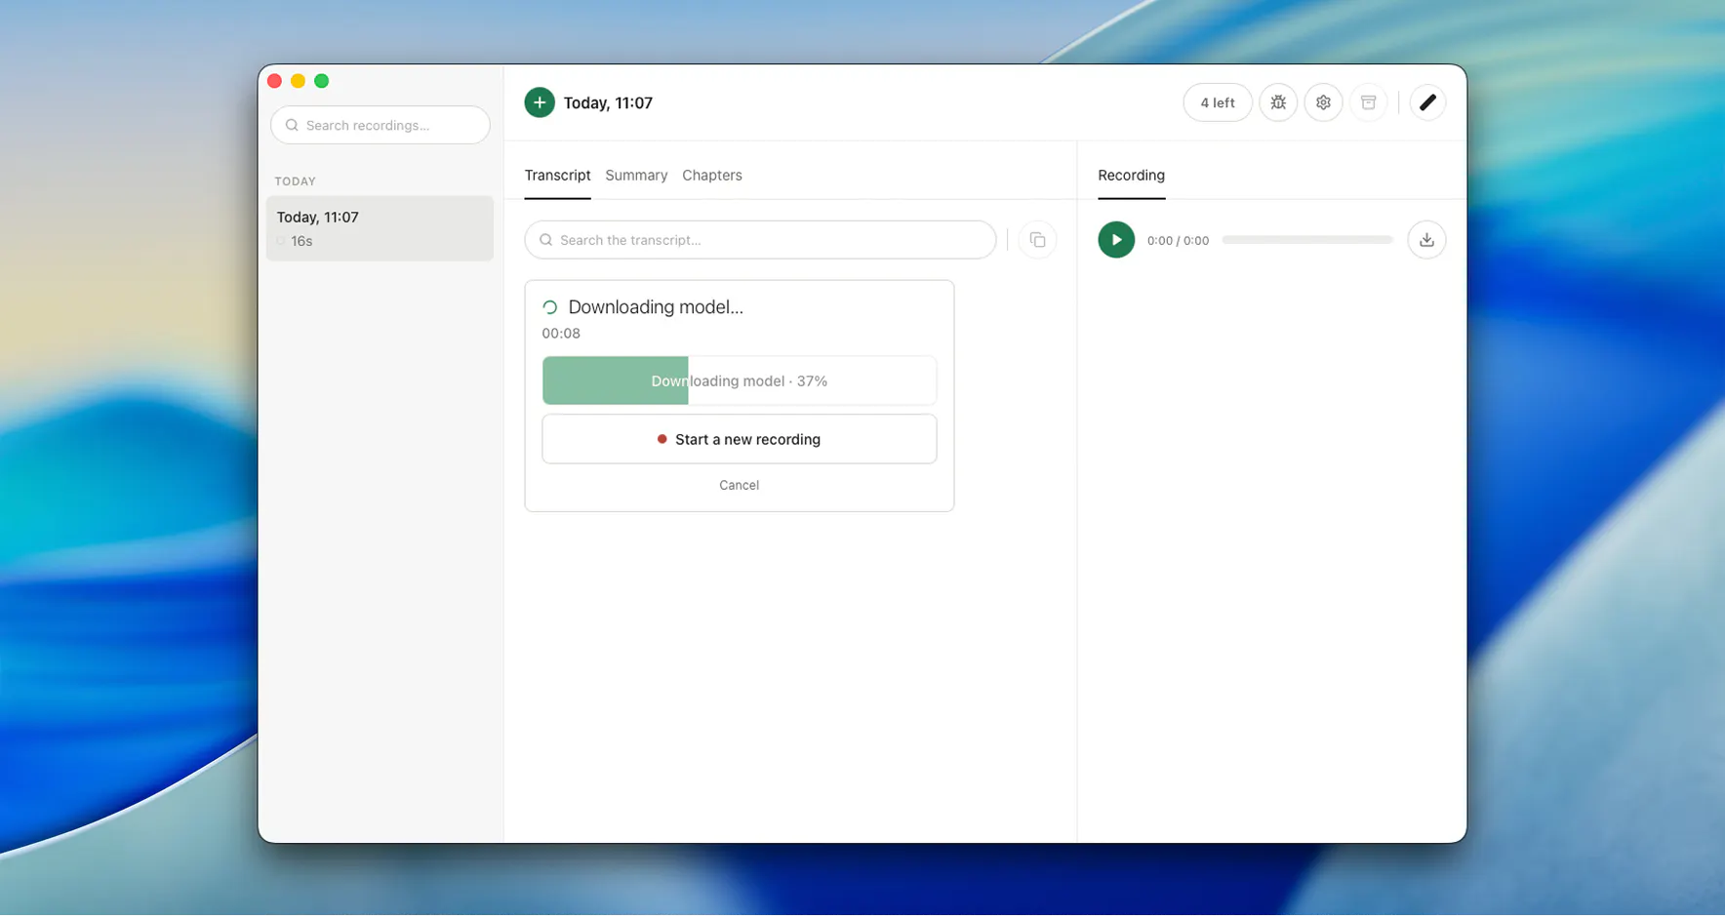Click the Downloading model... heading
1725x919 pixels.
click(x=656, y=307)
